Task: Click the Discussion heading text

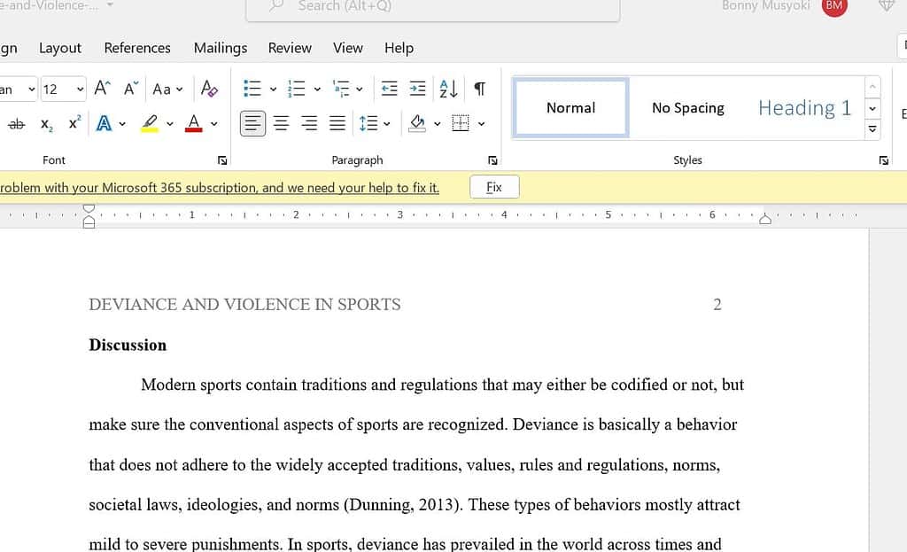Action: pyautogui.click(x=128, y=345)
